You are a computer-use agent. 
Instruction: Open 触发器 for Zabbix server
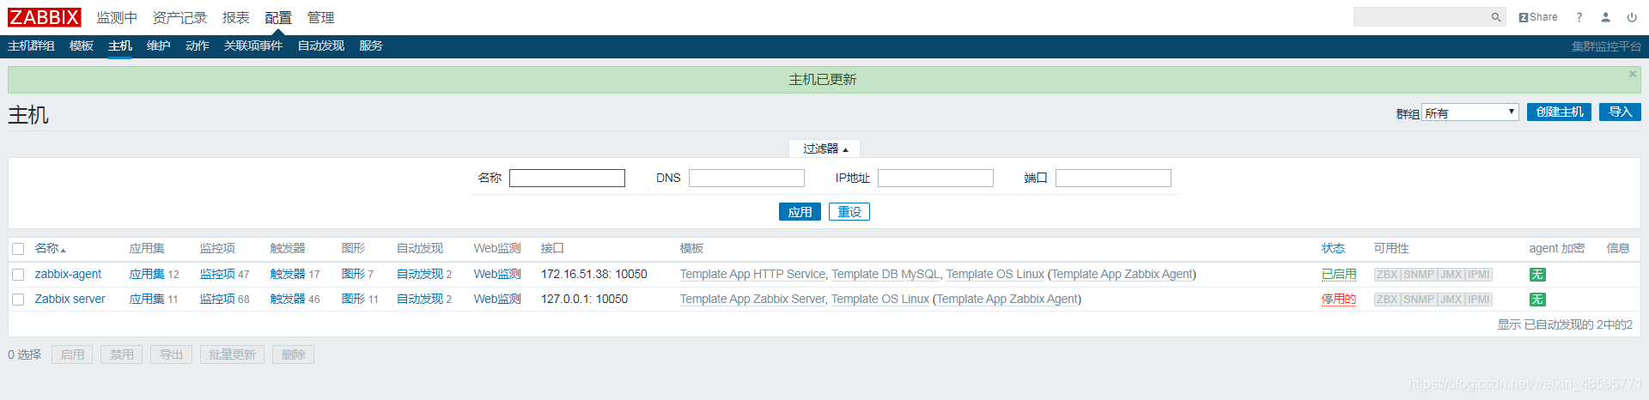click(288, 300)
